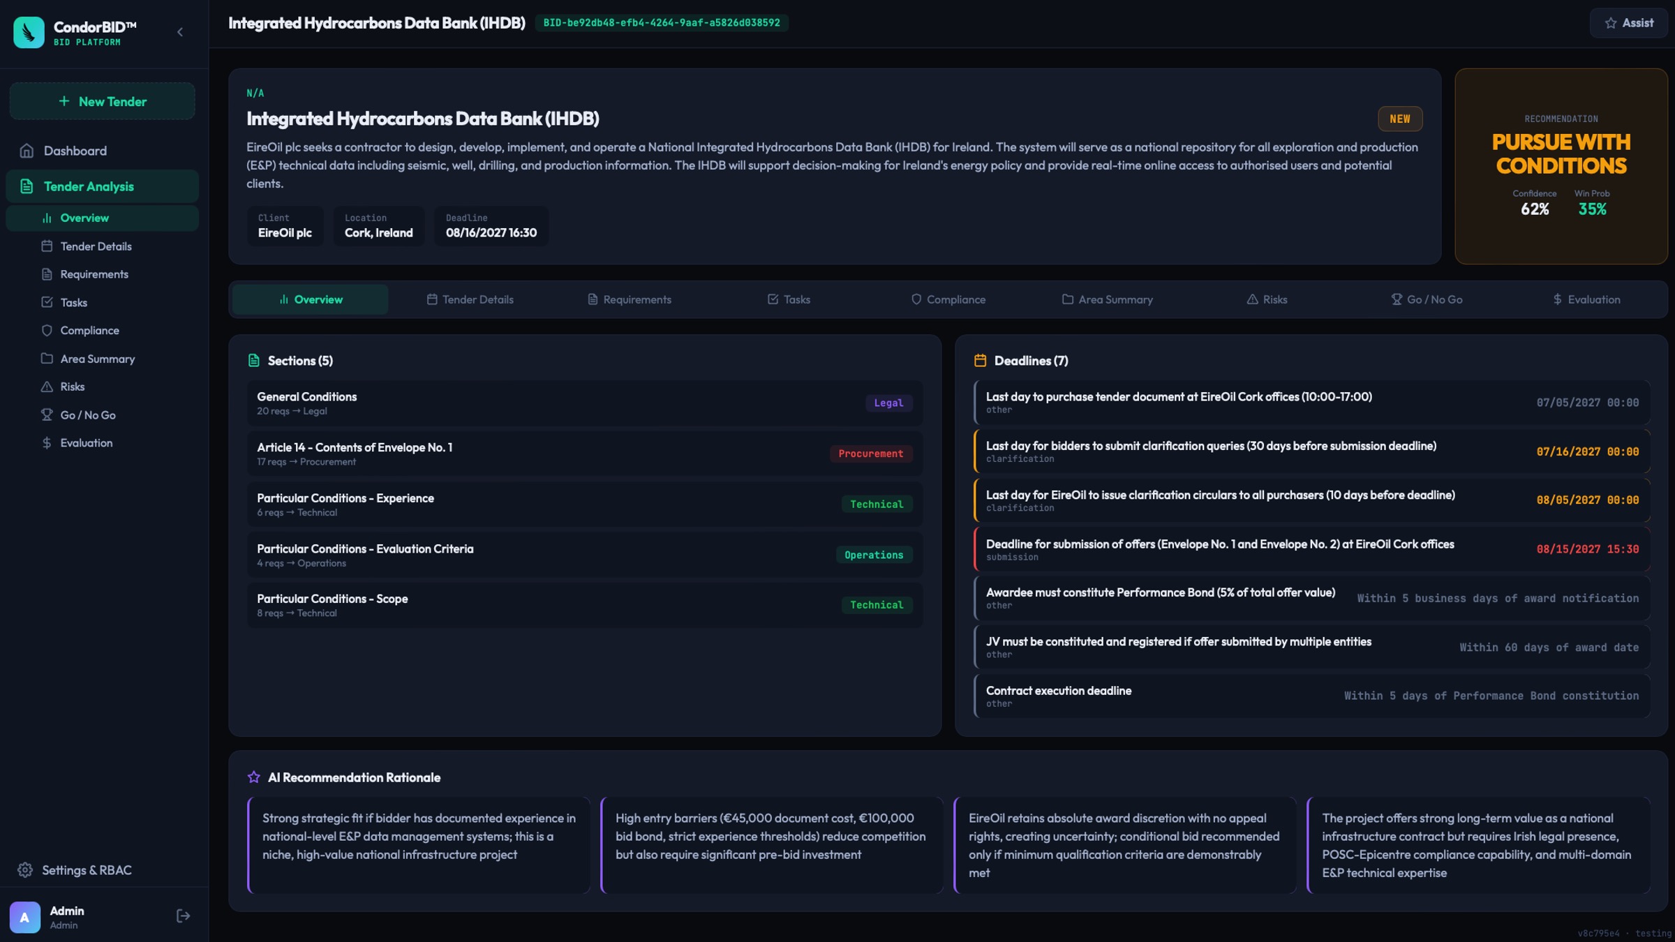Click the Go / No Go tab trophy icon
The width and height of the screenshot is (1675, 942).
(x=1396, y=299)
